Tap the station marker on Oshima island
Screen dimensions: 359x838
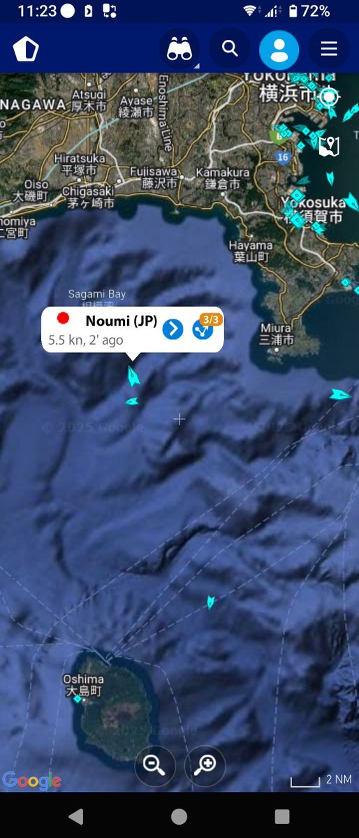point(78,698)
